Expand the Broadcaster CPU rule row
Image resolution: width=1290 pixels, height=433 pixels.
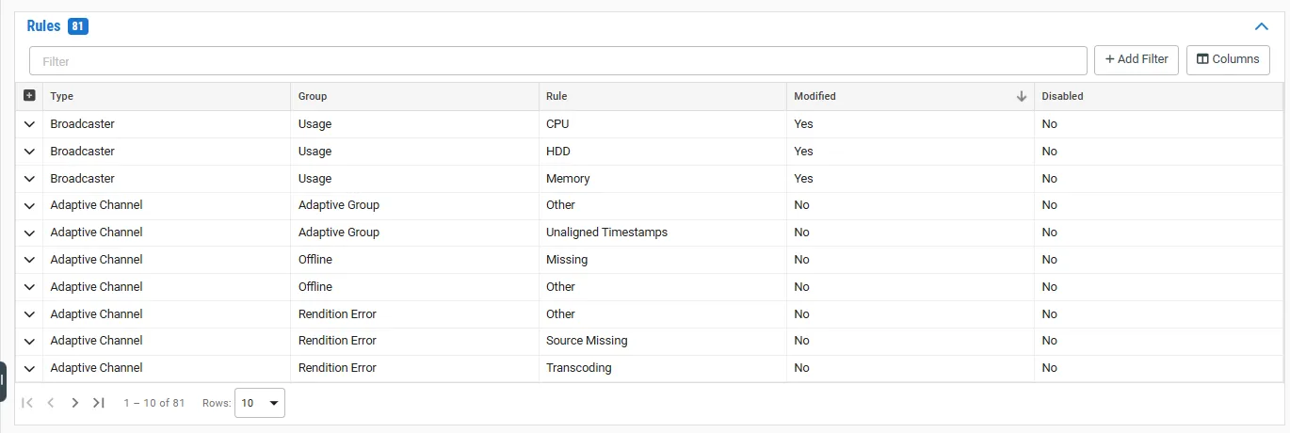coord(29,124)
